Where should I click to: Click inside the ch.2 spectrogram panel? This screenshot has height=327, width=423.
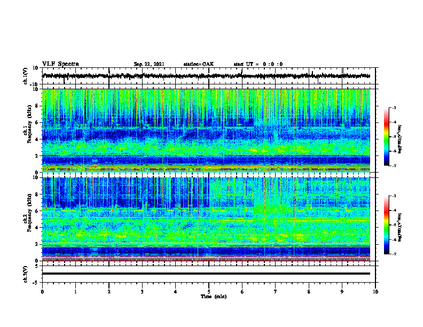(x=206, y=219)
